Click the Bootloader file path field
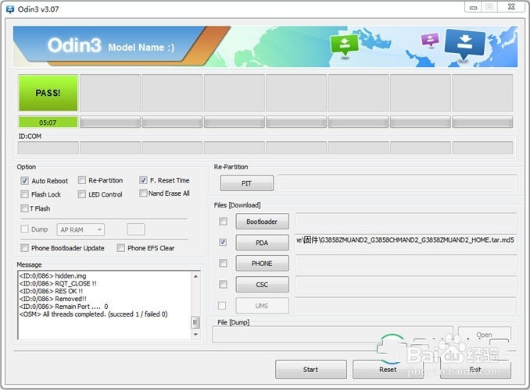Image resolution: width=530 pixels, height=390 pixels. pos(406,222)
